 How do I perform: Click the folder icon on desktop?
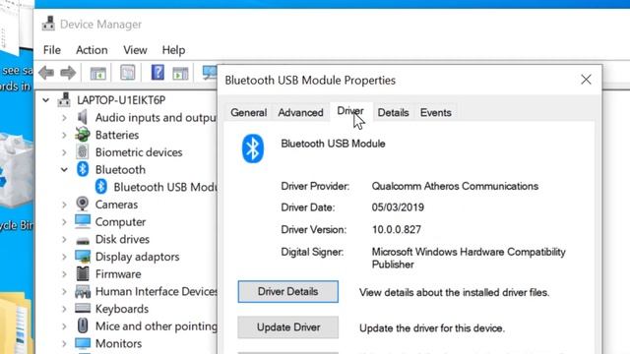click(16, 324)
